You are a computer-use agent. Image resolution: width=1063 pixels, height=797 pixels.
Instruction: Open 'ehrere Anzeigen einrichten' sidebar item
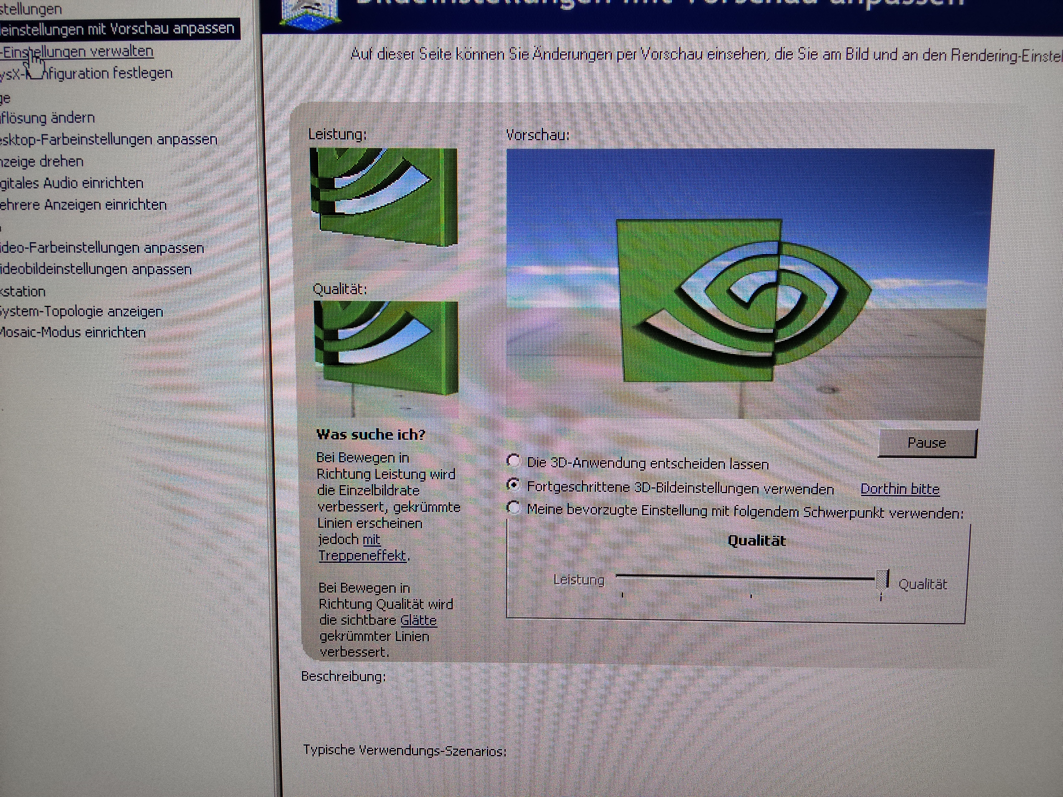pyautogui.click(x=83, y=205)
